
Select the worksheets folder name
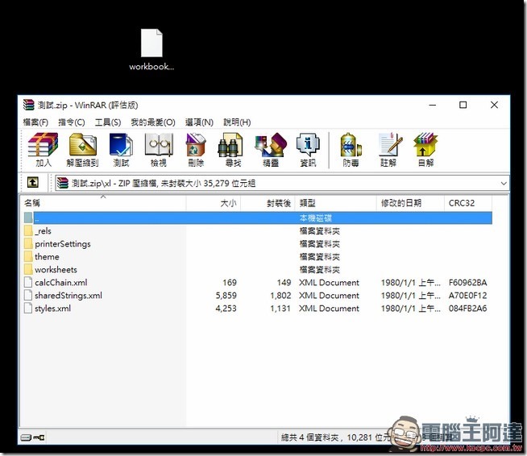point(56,270)
